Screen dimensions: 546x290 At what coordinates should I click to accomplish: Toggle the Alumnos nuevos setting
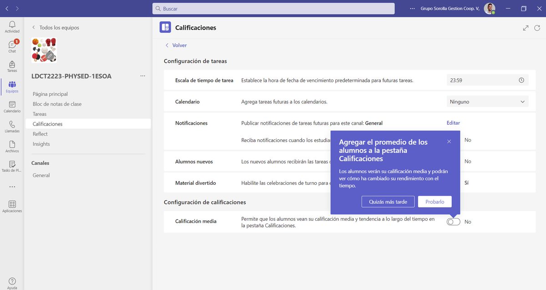click(x=453, y=161)
